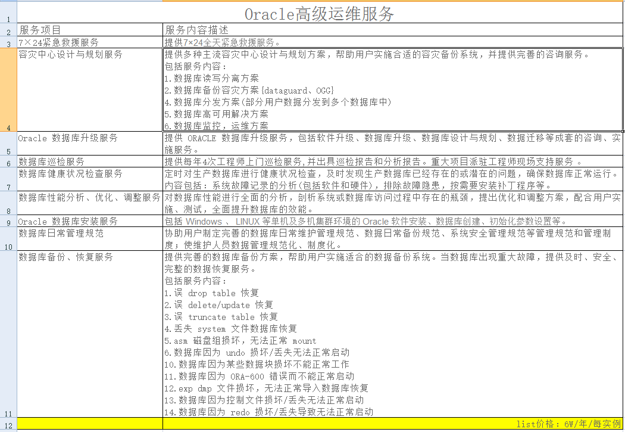Screen dimensions: 625x432
Task: Click the description cell listing "数据库读写分离方案"
Action: point(393,90)
